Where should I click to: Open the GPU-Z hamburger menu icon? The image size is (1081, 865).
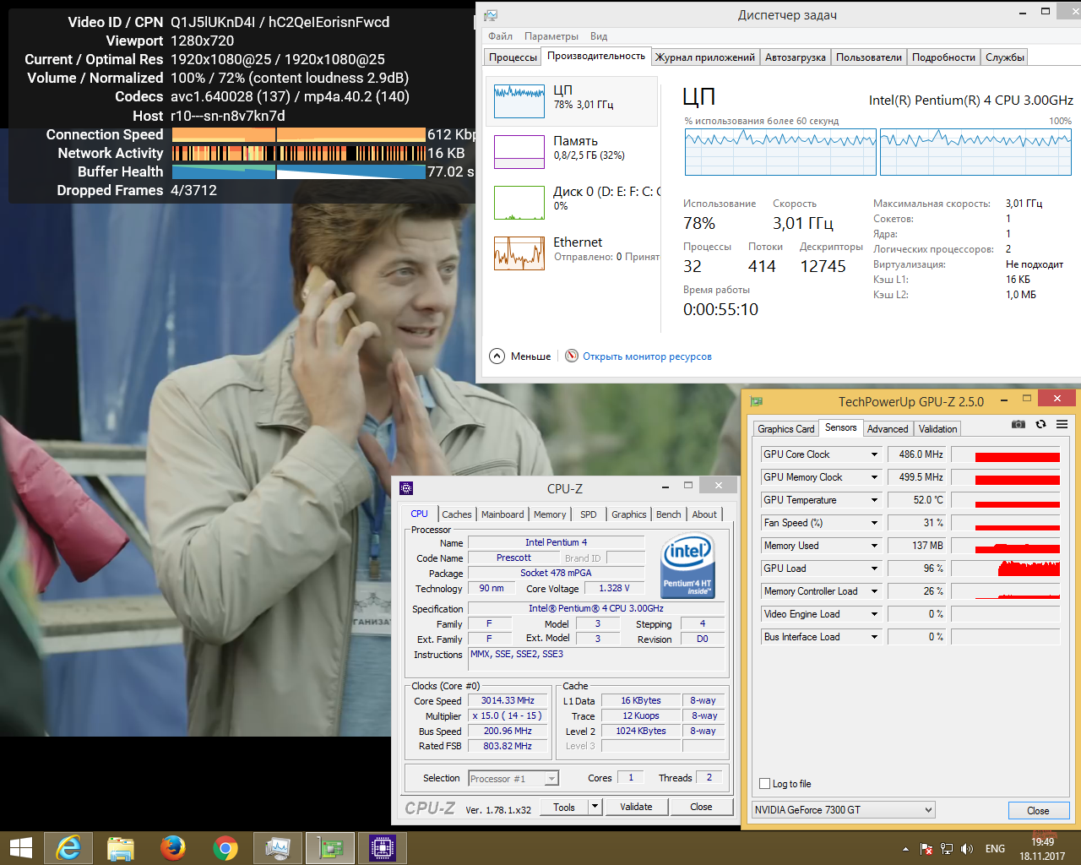point(1062,424)
